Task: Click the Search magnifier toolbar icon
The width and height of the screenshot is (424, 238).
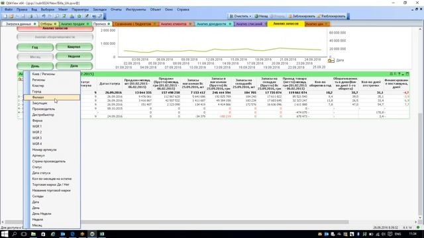Action: click(x=57, y=16)
